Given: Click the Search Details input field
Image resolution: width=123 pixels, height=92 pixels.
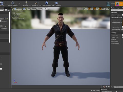Looking at the screenshot, I should pos(117,10).
